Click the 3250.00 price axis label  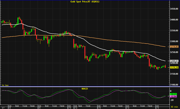[x=174, y=52]
